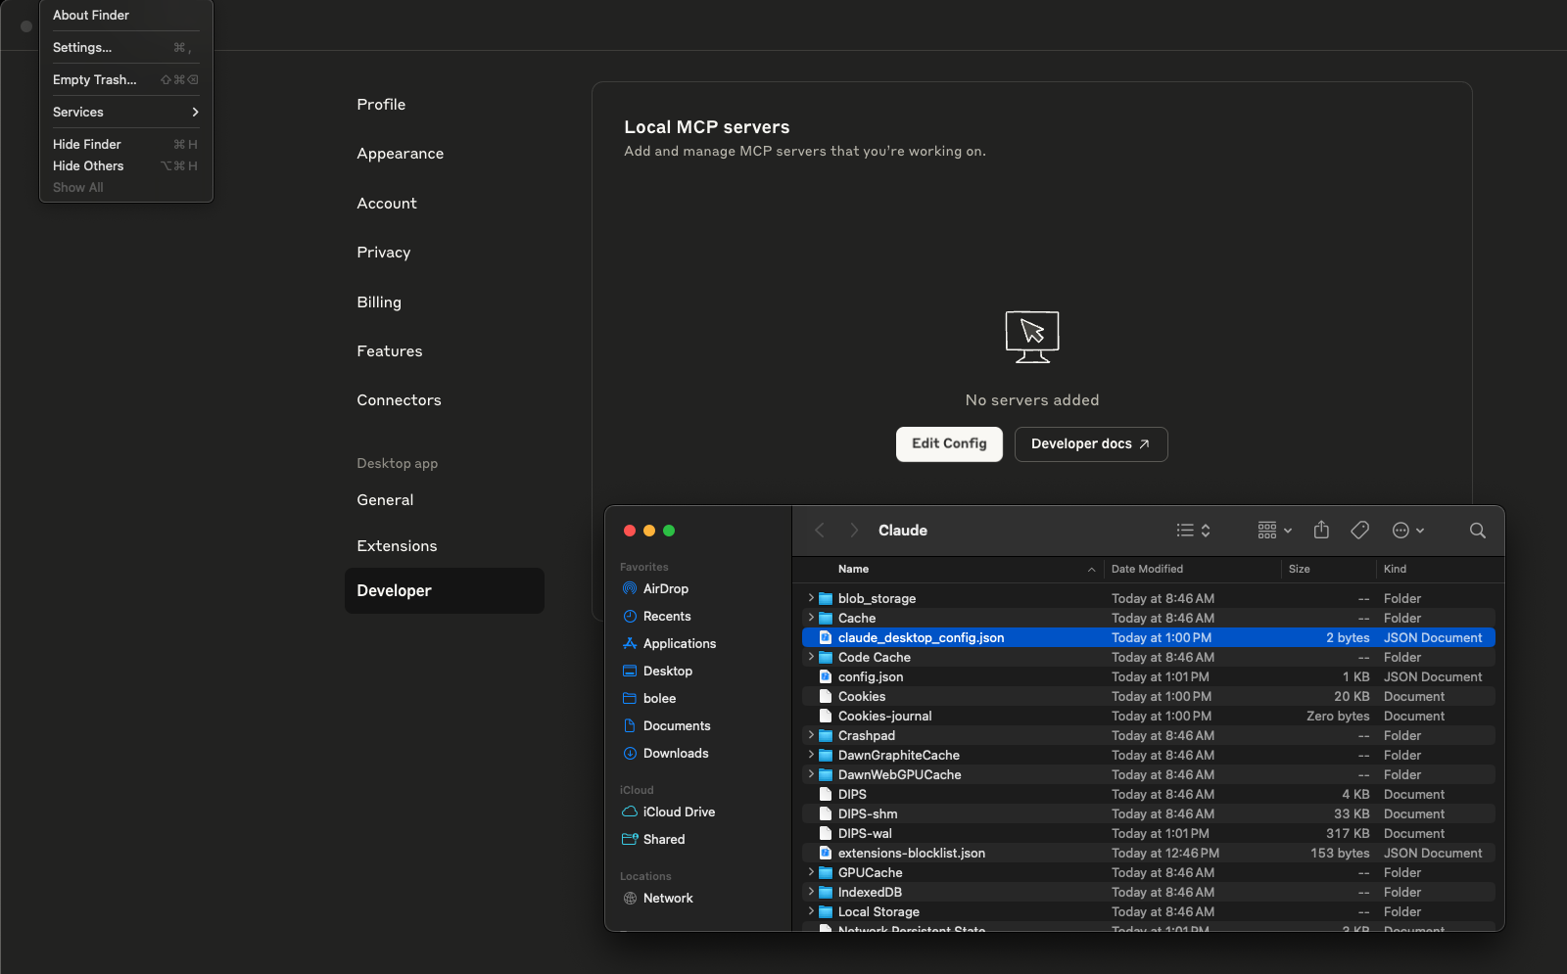Image resolution: width=1567 pixels, height=974 pixels.
Task: Open the Features settings section
Action: pyautogui.click(x=390, y=351)
